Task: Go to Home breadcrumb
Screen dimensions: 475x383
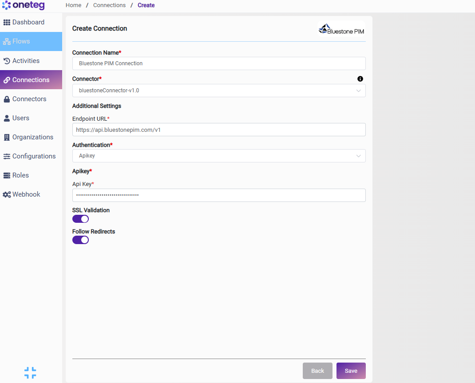Action: (73, 5)
